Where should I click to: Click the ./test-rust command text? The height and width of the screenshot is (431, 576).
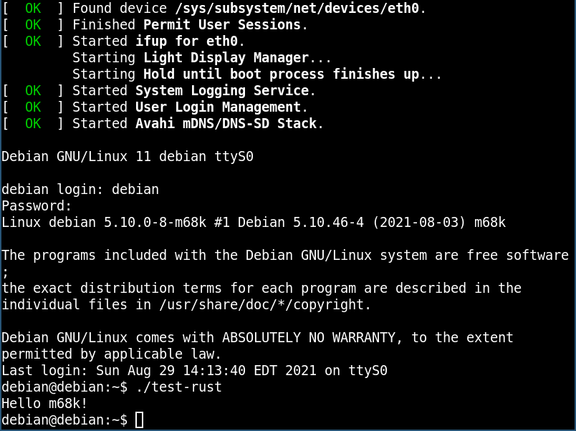coord(179,387)
